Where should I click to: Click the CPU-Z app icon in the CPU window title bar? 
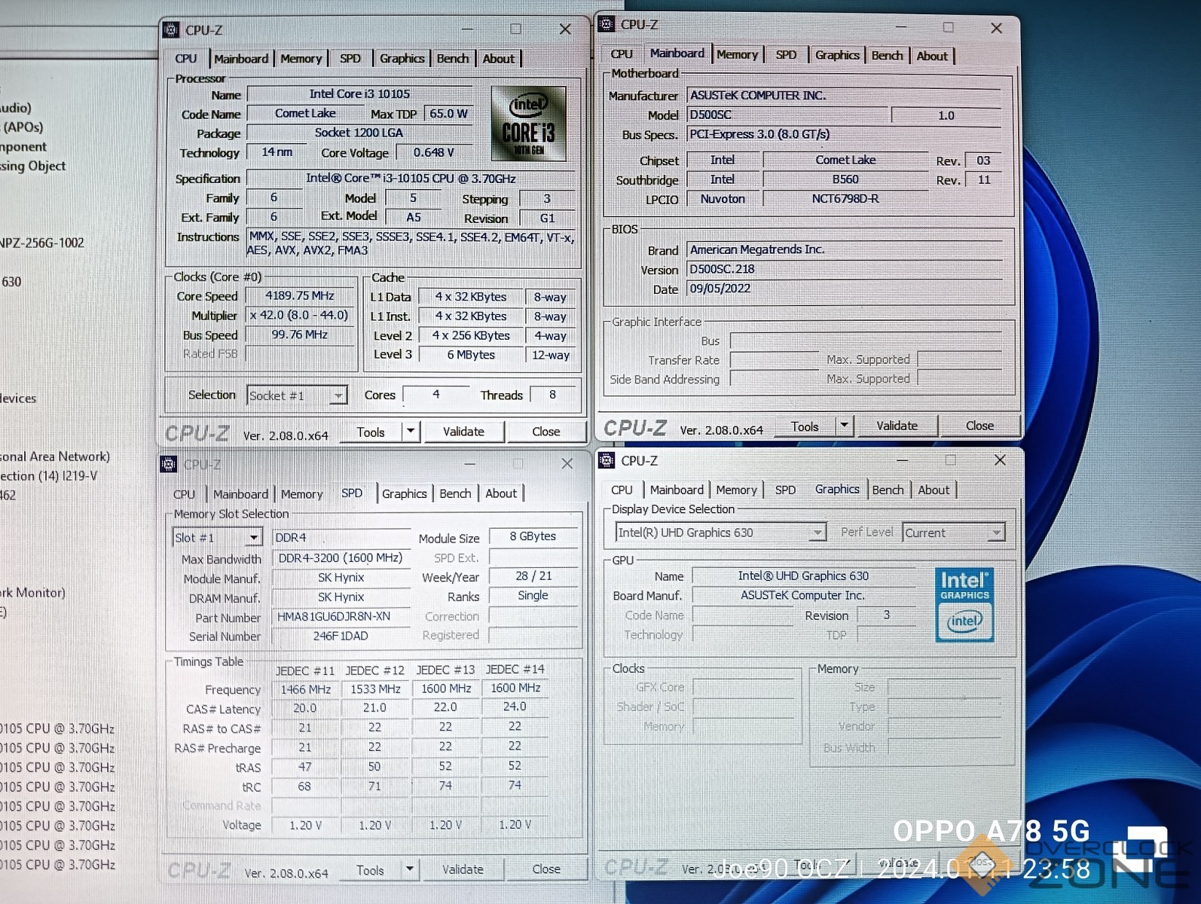pyautogui.click(x=171, y=30)
